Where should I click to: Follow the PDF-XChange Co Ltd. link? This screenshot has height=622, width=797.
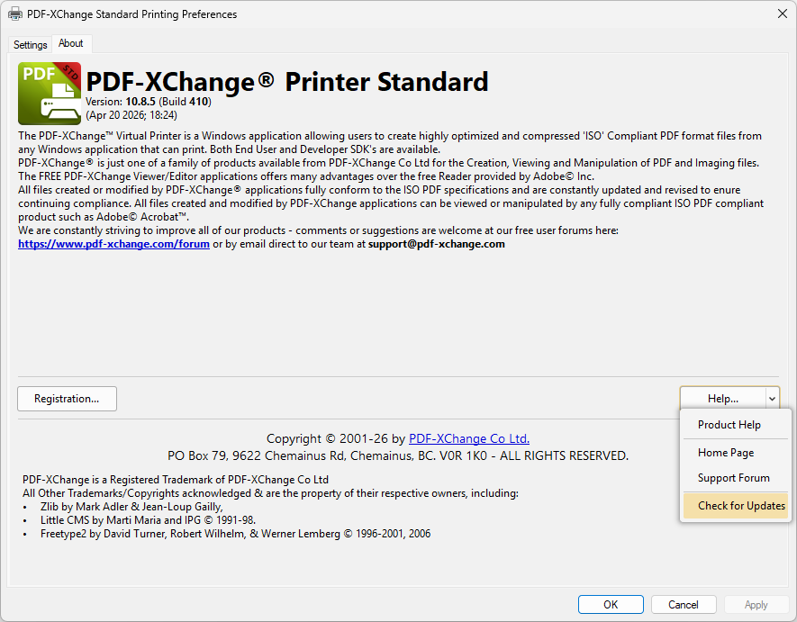click(x=468, y=438)
